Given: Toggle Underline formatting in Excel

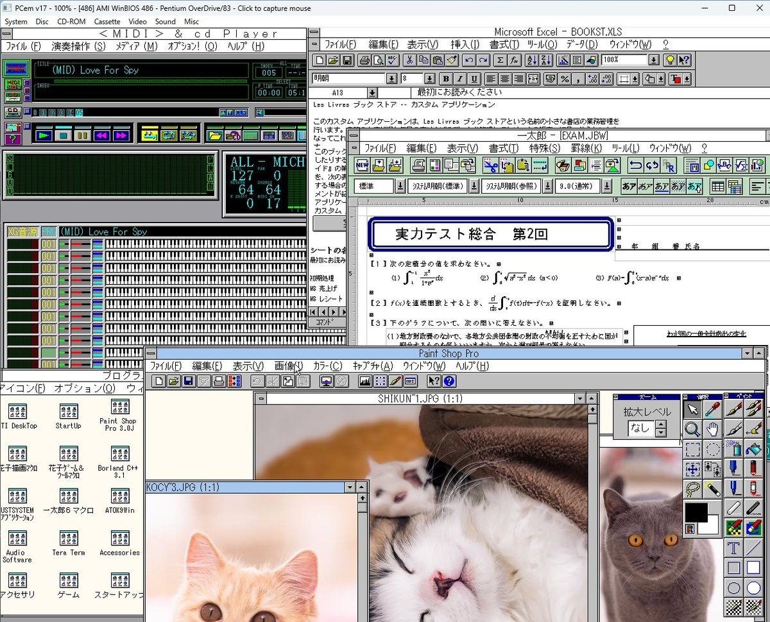Looking at the screenshot, I should pyautogui.click(x=474, y=78).
